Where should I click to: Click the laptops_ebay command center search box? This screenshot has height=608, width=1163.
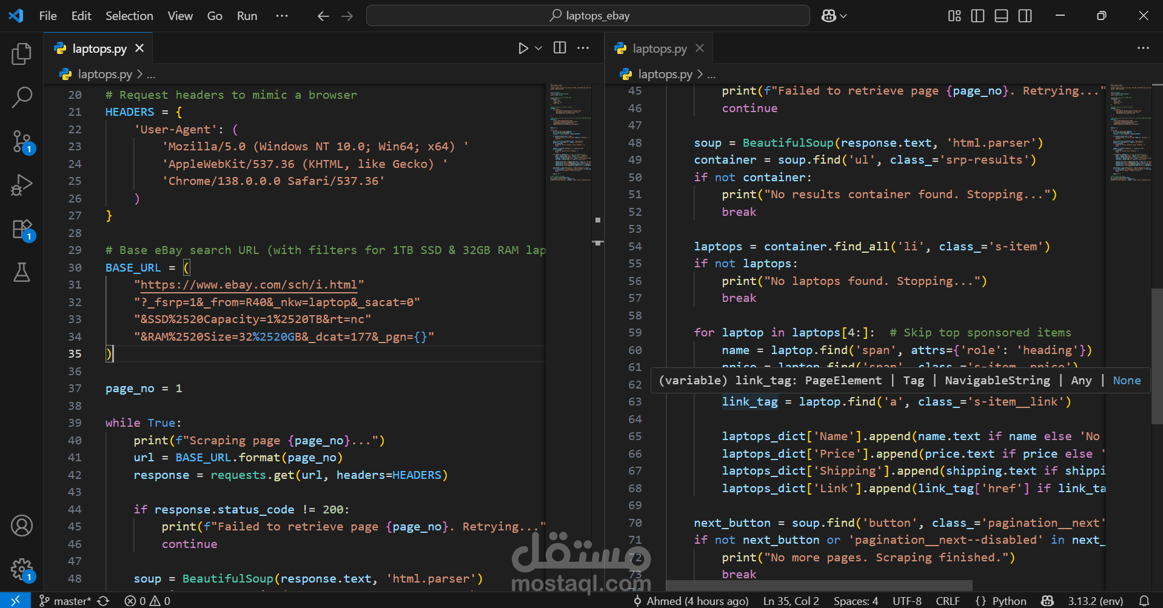(x=588, y=16)
